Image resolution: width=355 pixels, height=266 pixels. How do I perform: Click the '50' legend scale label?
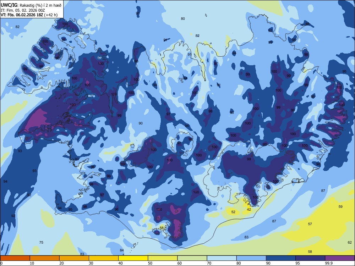pyautogui.click(x=150, y=263)
